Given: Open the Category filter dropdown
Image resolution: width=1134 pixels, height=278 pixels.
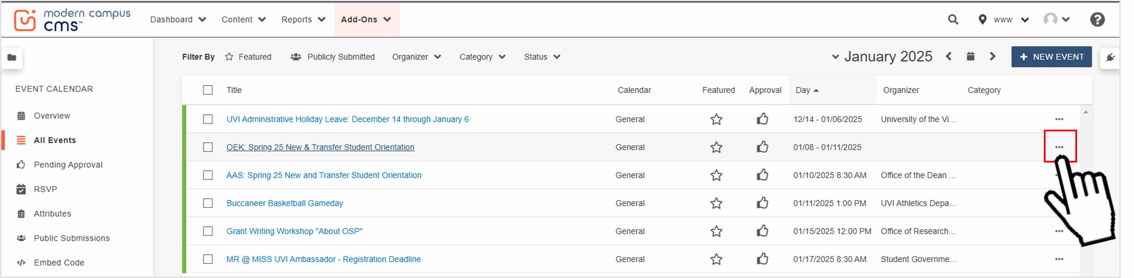Looking at the screenshot, I should tap(482, 57).
